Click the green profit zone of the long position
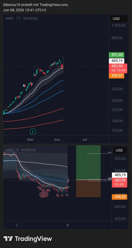 [x=88, y=162]
